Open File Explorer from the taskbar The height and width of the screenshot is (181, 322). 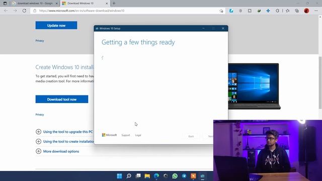147,176
